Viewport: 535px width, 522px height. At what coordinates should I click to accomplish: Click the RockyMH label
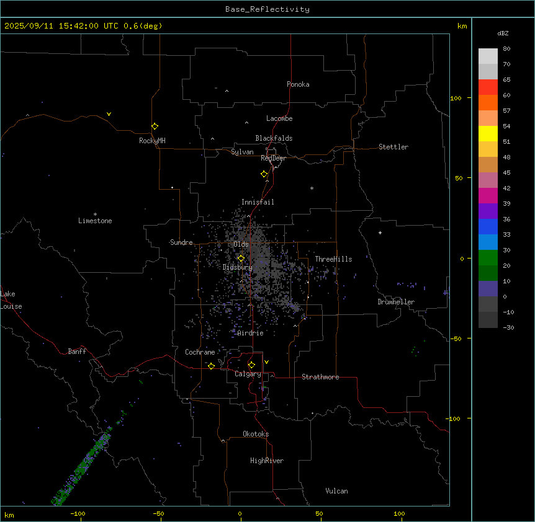pos(152,141)
